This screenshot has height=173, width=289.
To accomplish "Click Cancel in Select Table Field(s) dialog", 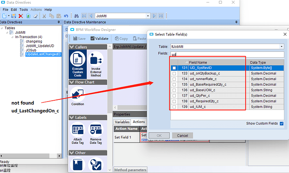I will 183,135.
